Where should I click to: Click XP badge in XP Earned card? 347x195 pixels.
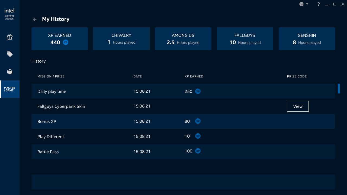(x=66, y=42)
